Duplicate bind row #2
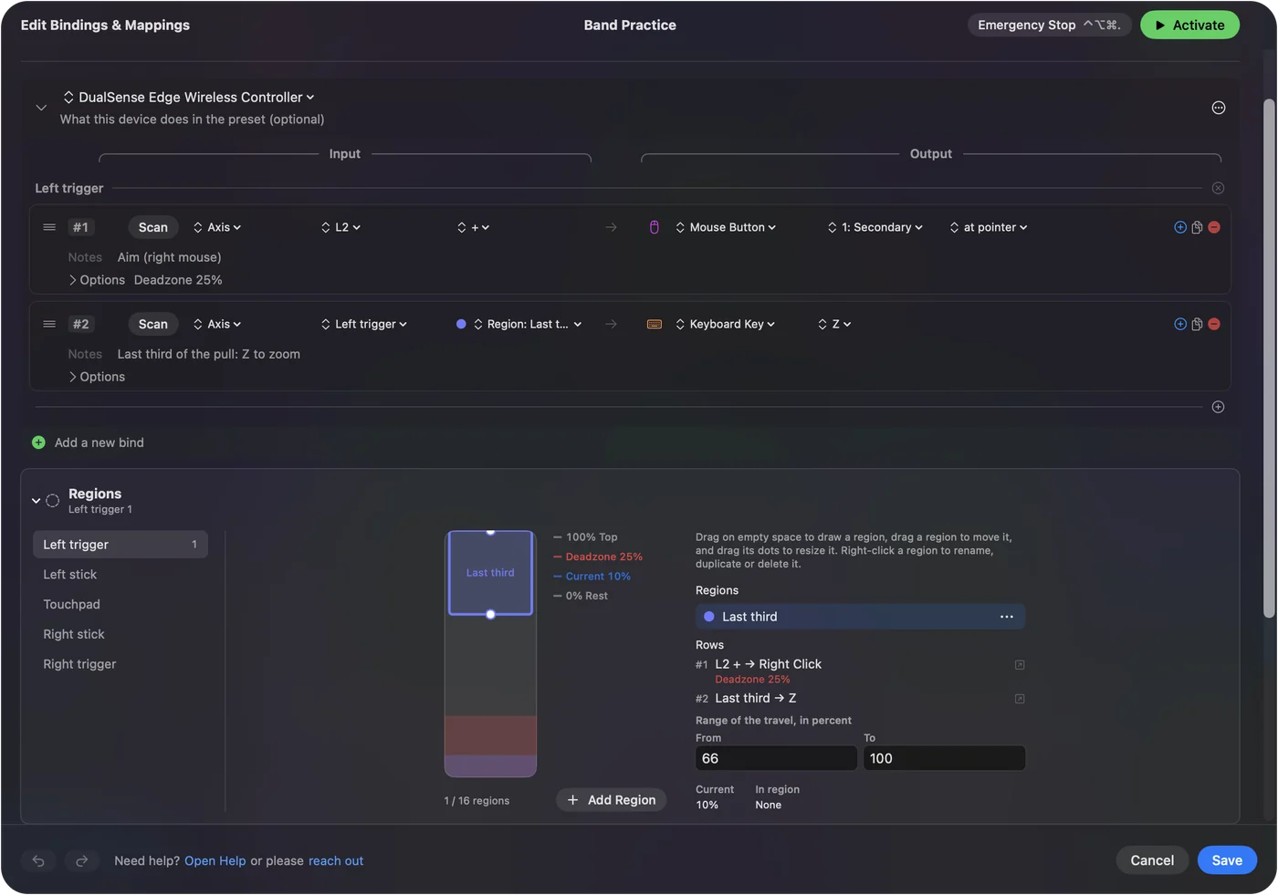Viewport: 1278px width, 895px height. pyautogui.click(x=1197, y=324)
